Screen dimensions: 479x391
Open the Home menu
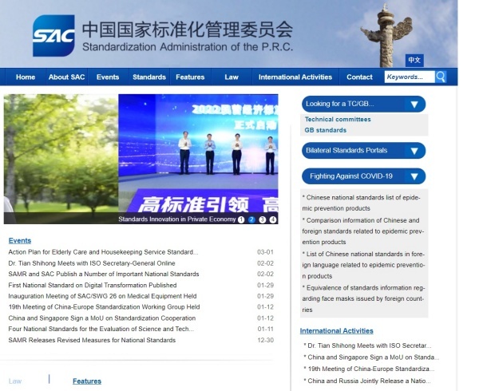[x=26, y=77]
